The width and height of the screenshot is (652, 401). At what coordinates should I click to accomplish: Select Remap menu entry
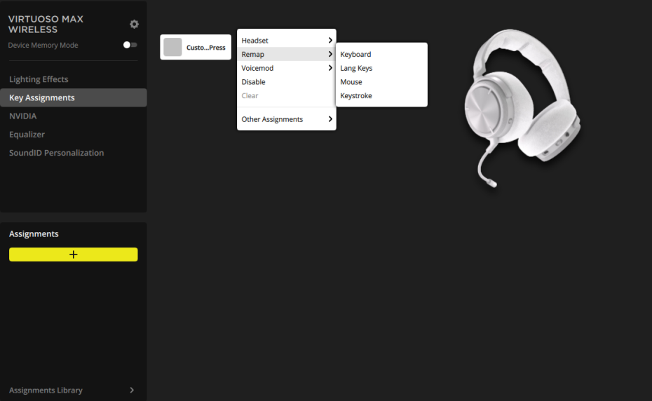click(287, 54)
